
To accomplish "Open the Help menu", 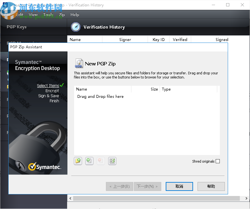I will coord(75,15).
